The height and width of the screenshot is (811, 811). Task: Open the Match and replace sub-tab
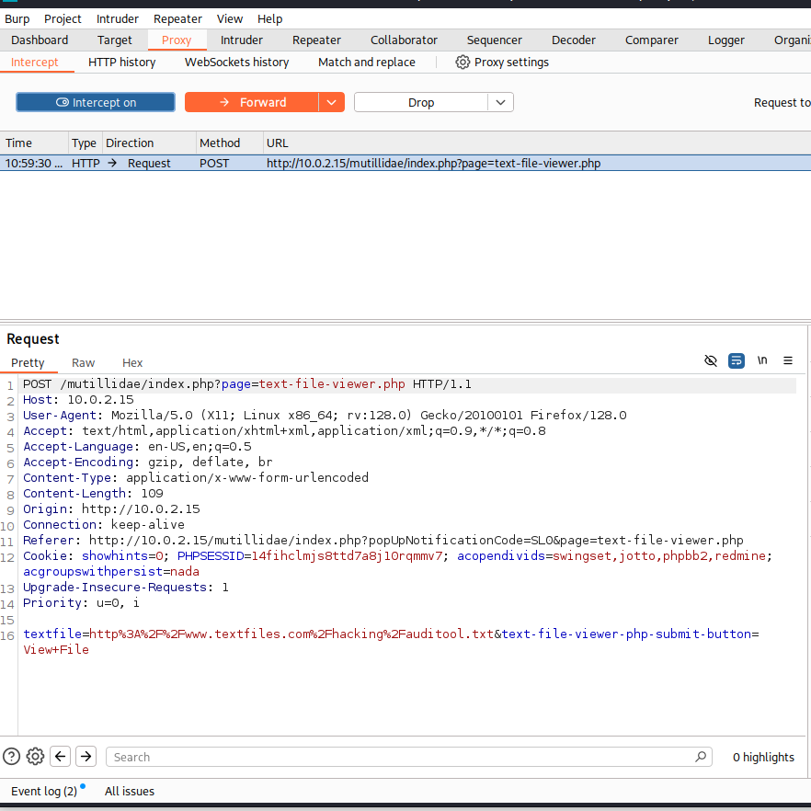(367, 63)
